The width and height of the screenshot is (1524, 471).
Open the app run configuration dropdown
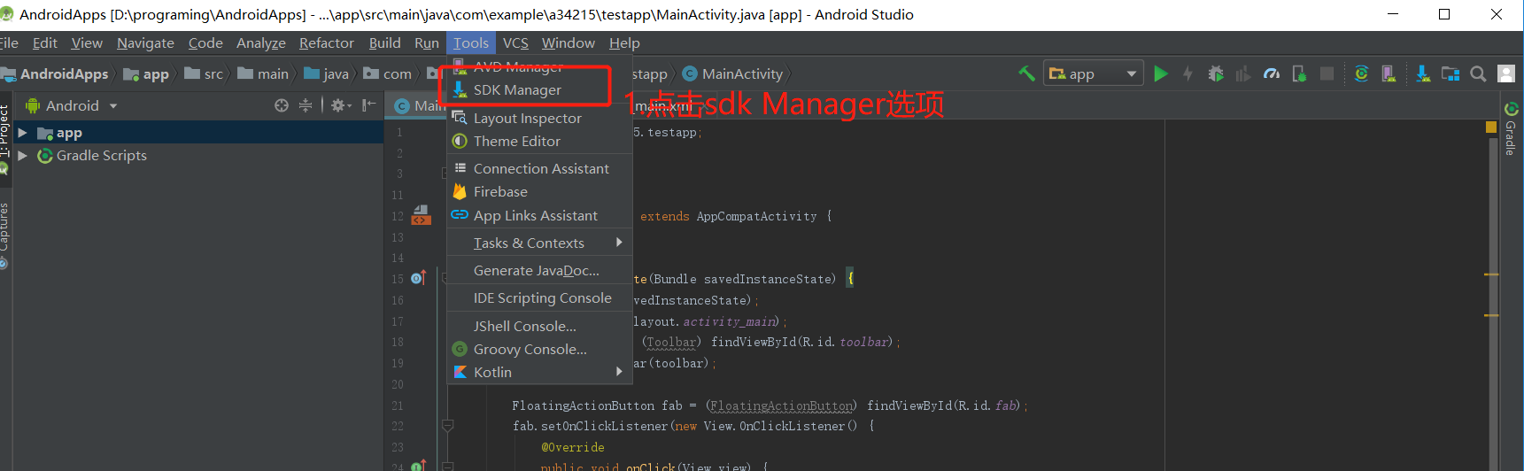point(1093,73)
